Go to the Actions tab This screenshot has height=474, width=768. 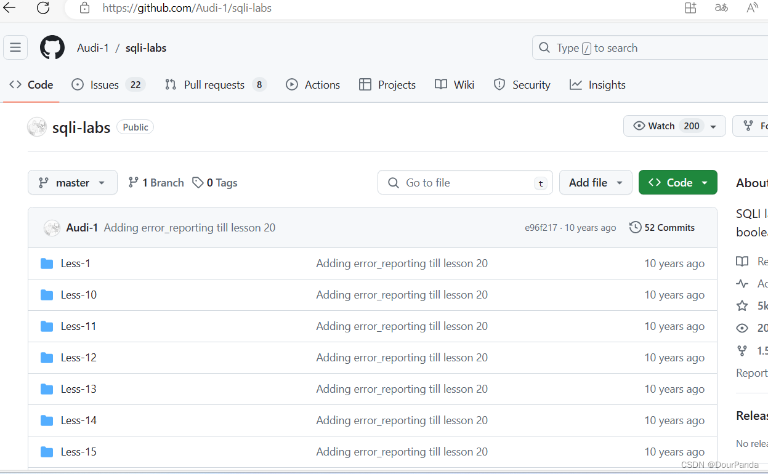(313, 85)
